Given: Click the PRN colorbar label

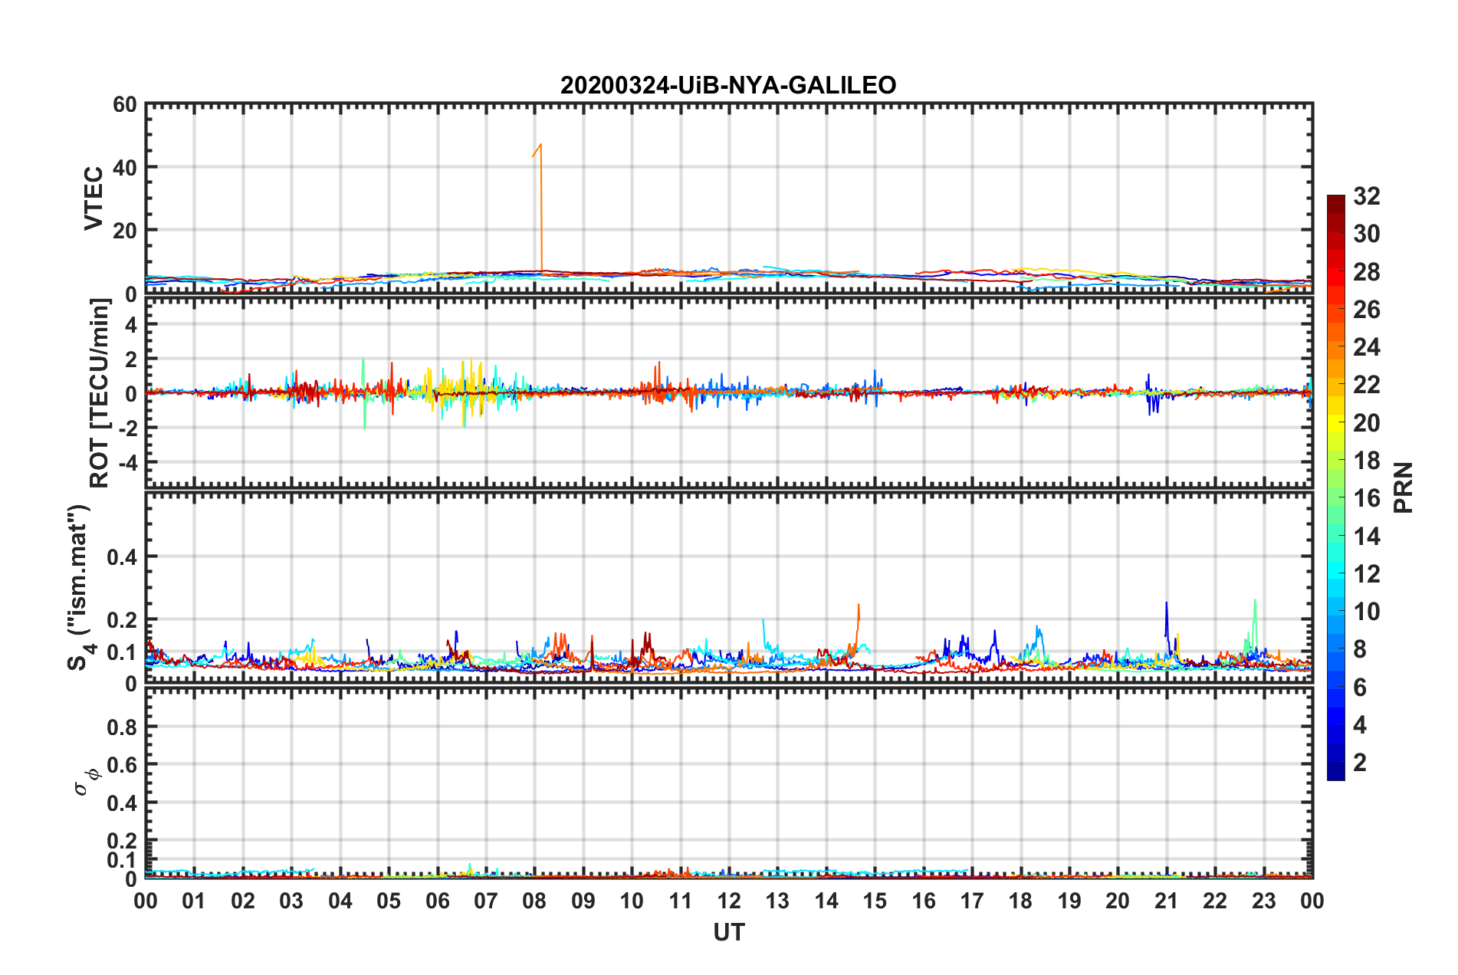Looking at the screenshot, I should (x=1403, y=487).
